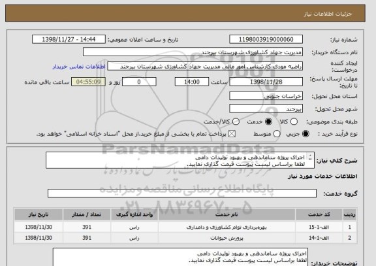The image size is (376, 266).
Task: Click the request creator field
Action: 205,66
